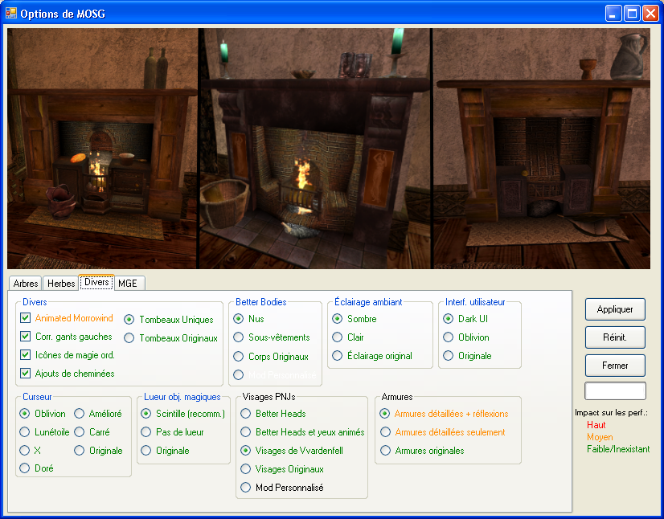Uncheck Ajouts de cheminées checkbox
Screen dimensions: 664x519
[x=26, y=373]
